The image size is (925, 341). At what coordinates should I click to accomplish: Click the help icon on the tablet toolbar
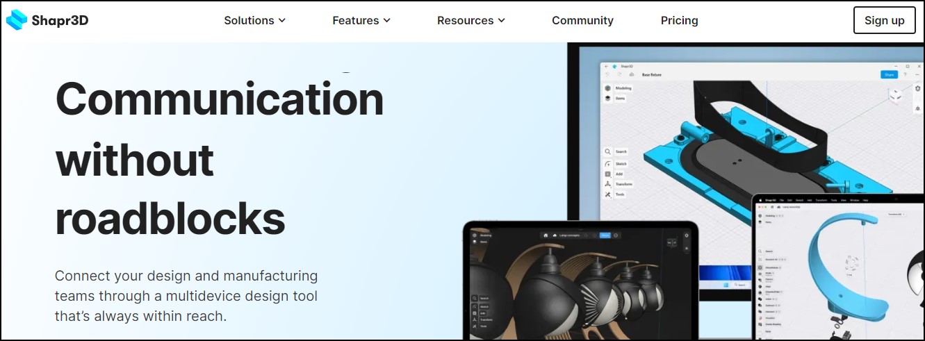pos(616,235)
